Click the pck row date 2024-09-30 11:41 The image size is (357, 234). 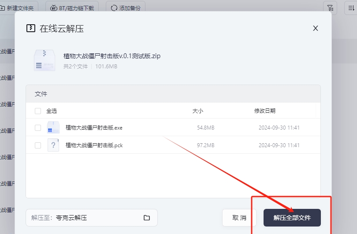(x=279, y=145)
